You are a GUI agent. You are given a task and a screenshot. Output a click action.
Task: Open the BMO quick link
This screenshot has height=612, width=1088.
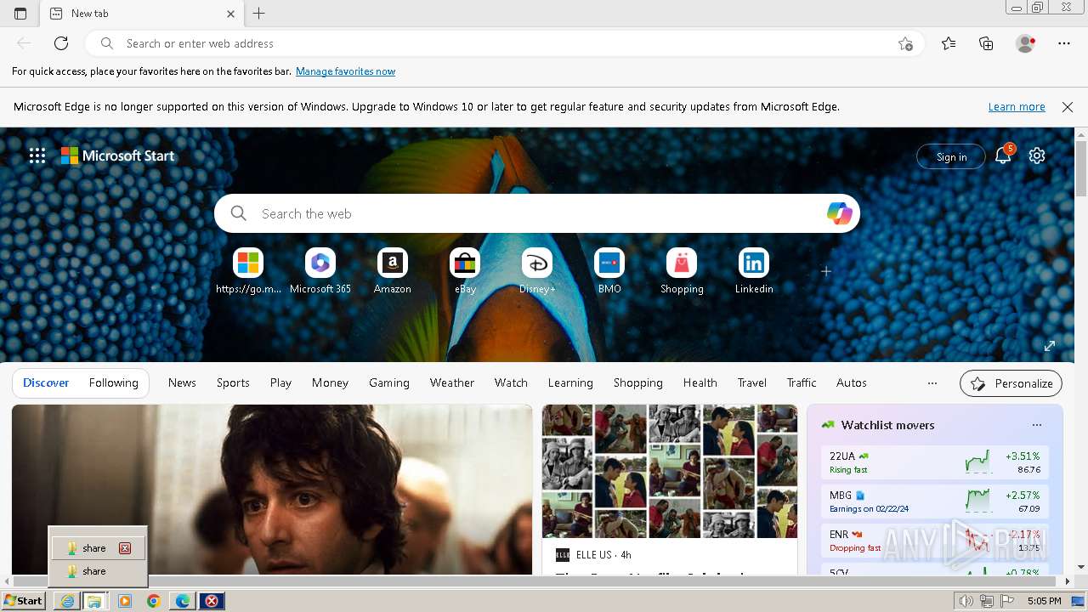pyautogui.click(x=609, y=272)
